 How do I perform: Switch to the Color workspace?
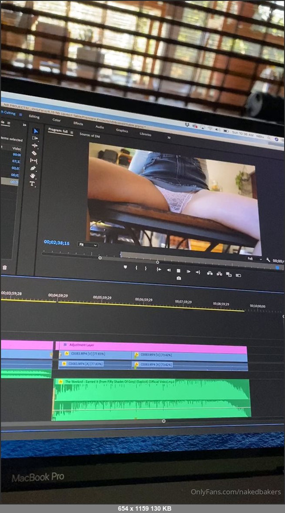pyautogui.click(x=56, y=120)
